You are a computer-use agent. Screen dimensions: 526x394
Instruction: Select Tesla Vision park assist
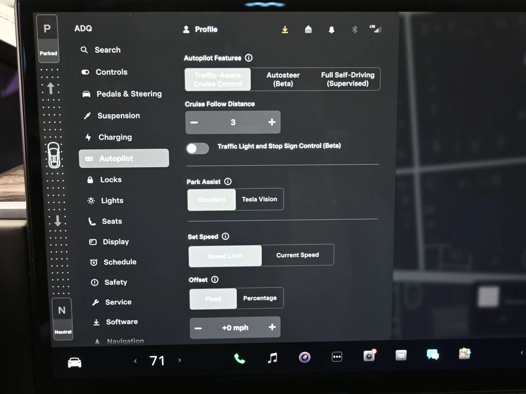tap(259, 200)
